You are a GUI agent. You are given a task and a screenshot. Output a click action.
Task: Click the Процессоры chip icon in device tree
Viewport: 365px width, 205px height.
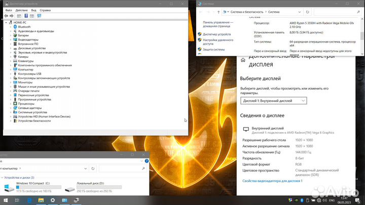pos(15,104)
